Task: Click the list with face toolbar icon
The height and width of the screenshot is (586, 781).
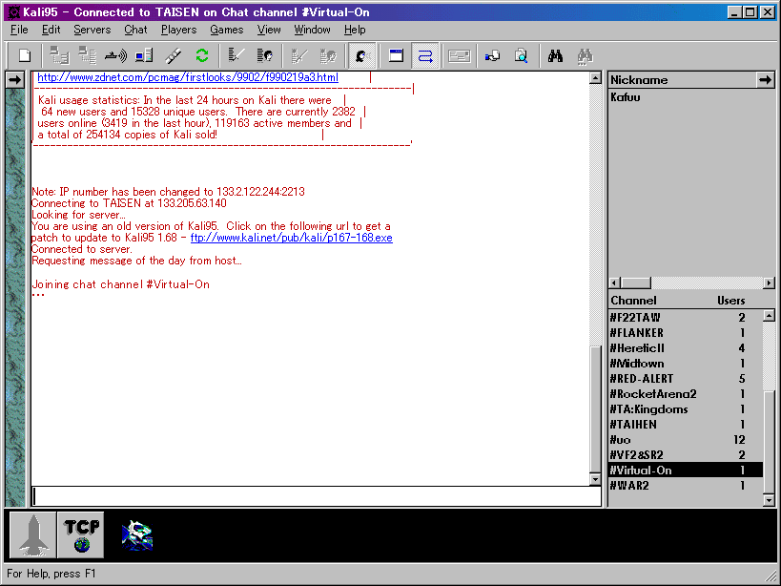Action: point(264,55)
